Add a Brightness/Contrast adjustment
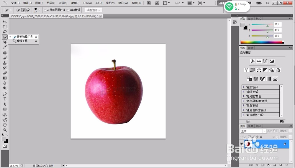The height and width of the screenshot is (168, 295). tap(253, 61)
